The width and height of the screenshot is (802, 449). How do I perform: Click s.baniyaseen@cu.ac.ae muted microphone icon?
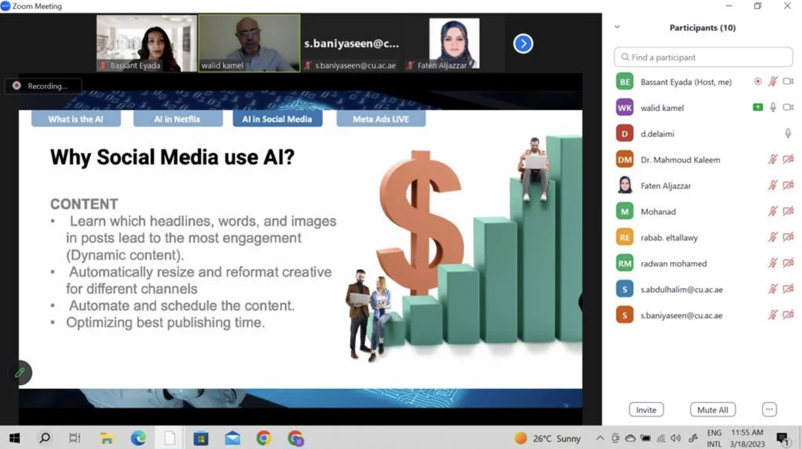[x=773, y=315]
